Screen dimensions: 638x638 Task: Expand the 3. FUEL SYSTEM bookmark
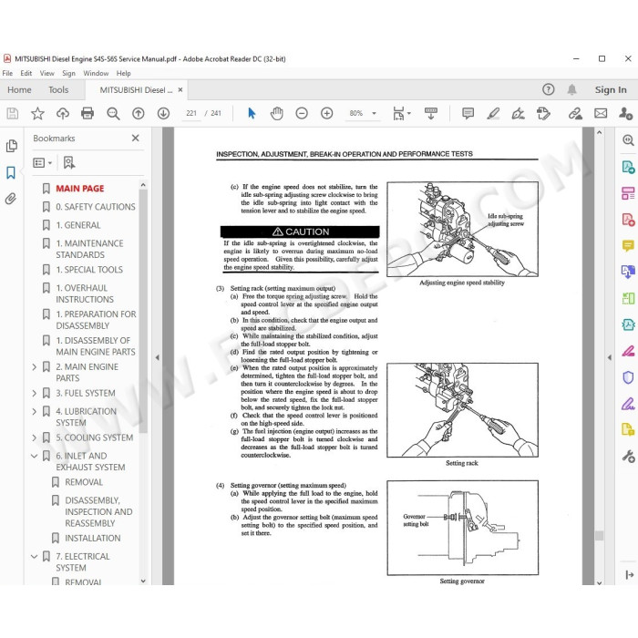35,393
